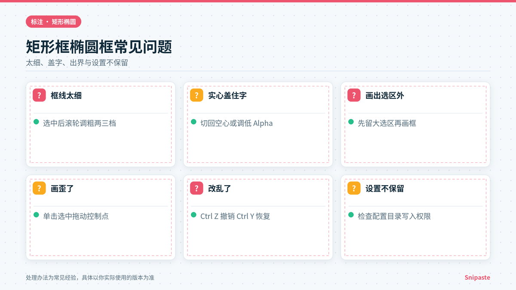Click the card heading 设置不保留
The height and width of the screenshot is (290, 516).
pyautogui.click(x=385, y=188)
